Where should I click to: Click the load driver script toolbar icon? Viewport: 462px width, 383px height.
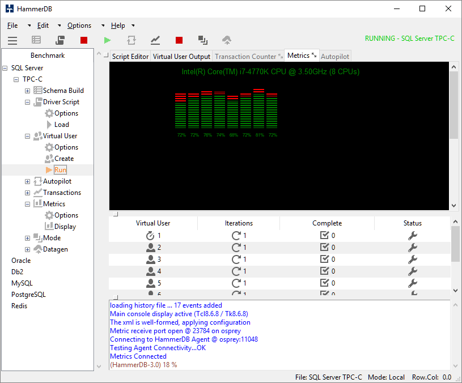[60, 40]
